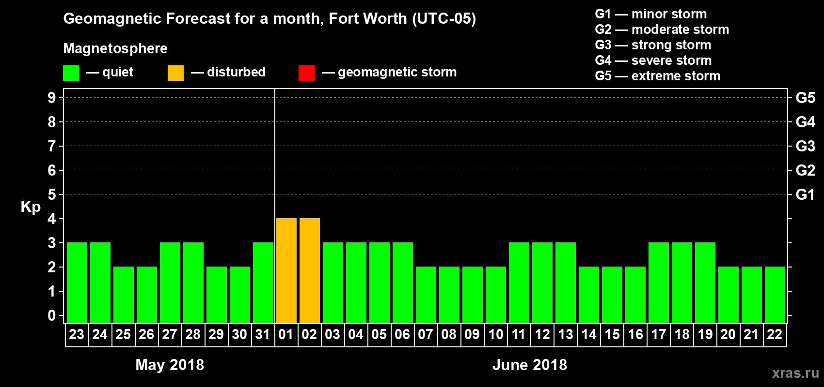Viewport: 824px width, 387px height.
Task: Click the green bar above June 07
Action: [x=426, y=295]
